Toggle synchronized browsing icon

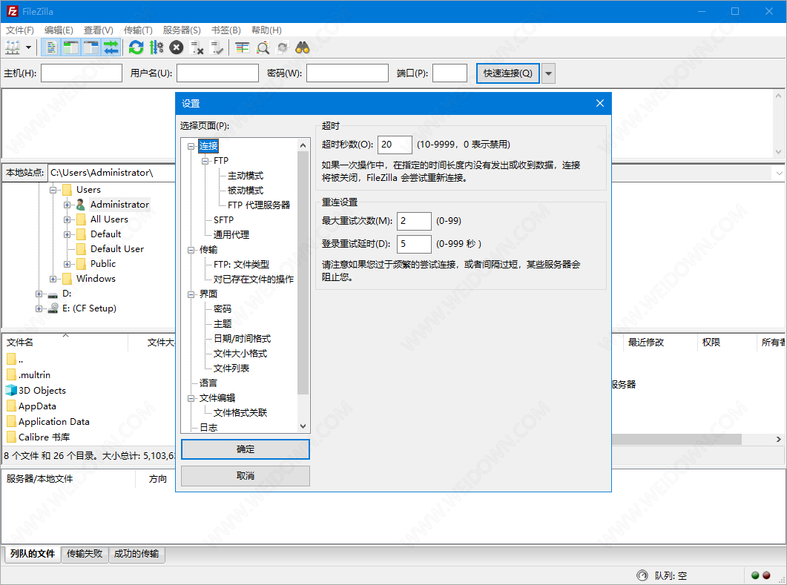[x=283, y=47]
